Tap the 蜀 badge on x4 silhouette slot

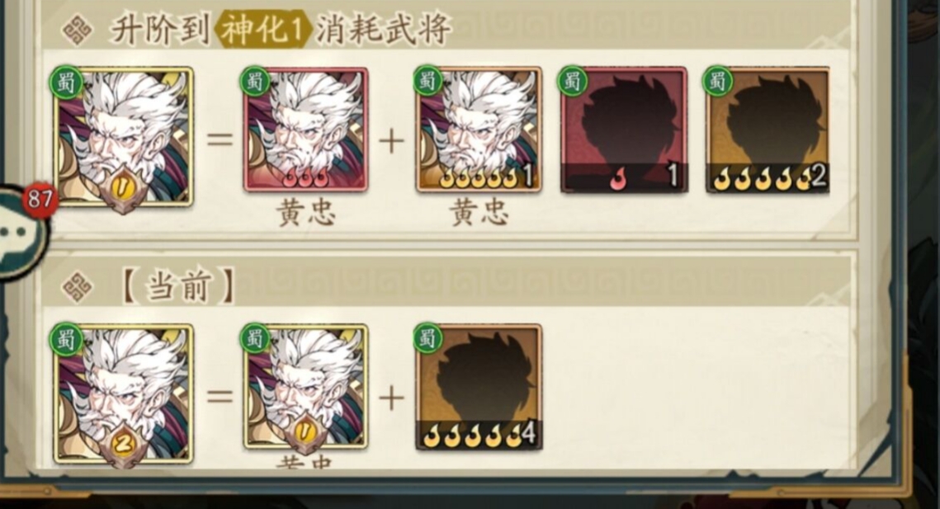[428, 337]
